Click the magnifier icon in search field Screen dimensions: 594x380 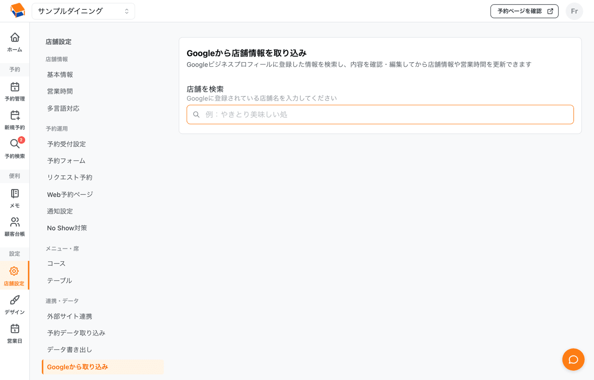pos(196,114)
